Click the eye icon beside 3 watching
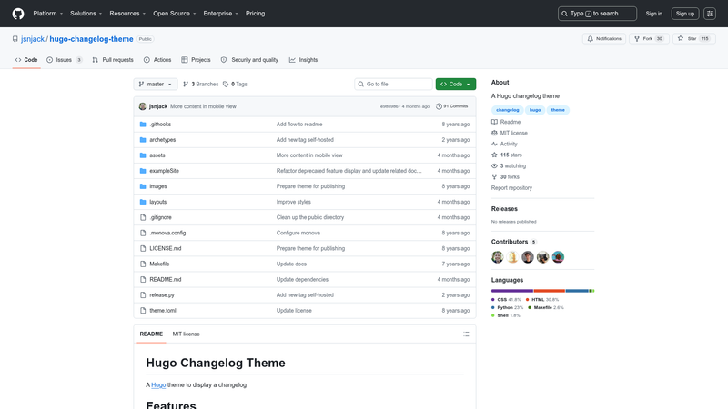 [x=494, y=166]
